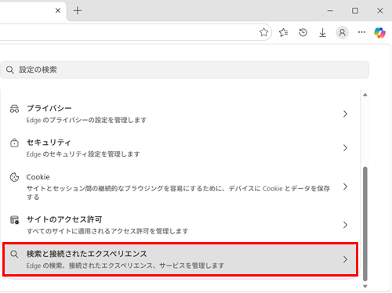Expand the プライバシー chevron
Viewport: 392px width, 293px height.
(x=345, y=114)
